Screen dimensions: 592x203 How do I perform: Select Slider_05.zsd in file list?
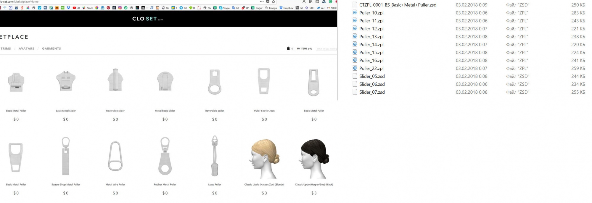coord(372,76)
